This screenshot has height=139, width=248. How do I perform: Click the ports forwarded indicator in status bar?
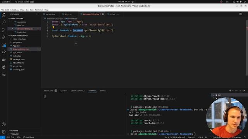pos(19,137)
